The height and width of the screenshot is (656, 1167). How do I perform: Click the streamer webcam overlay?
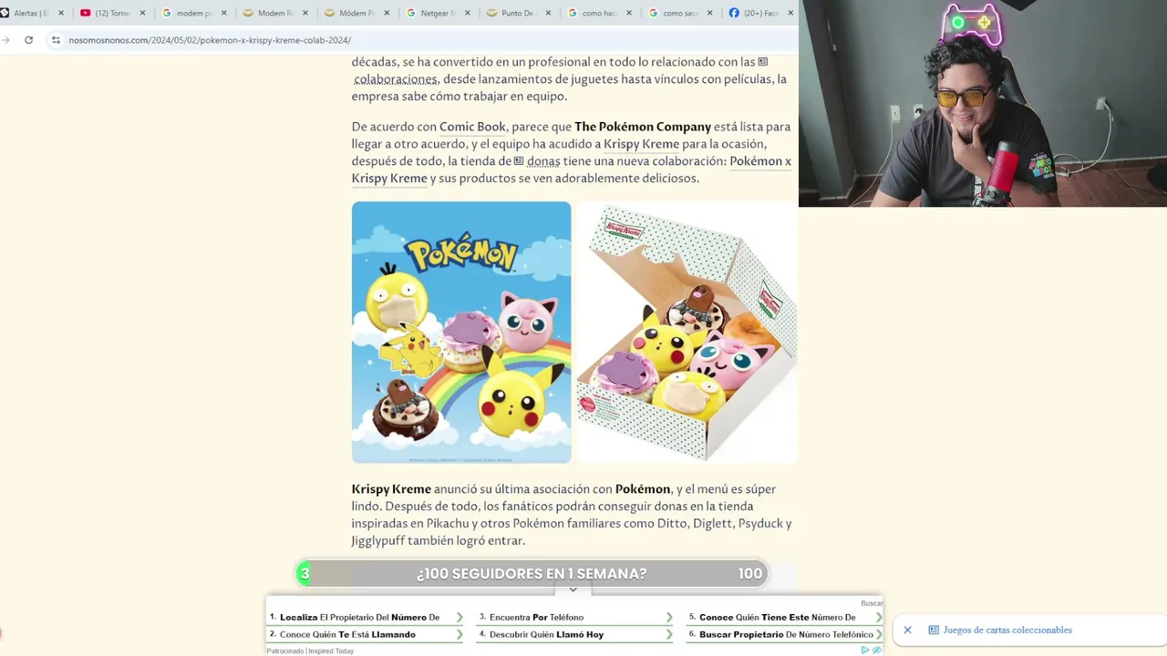[x=983, y=104]
